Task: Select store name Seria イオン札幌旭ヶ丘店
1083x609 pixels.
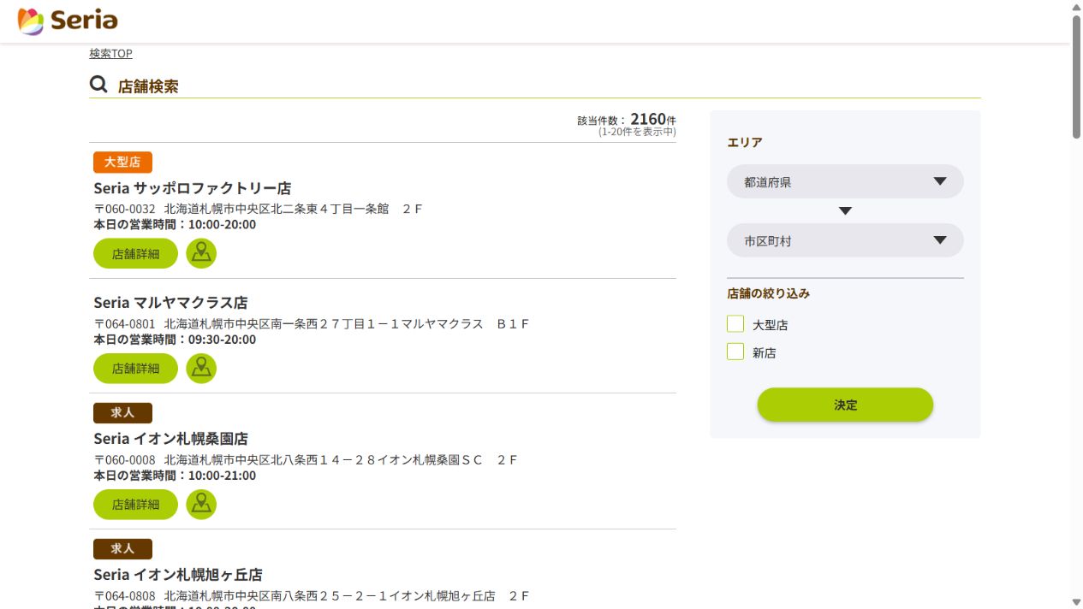Action: [x=178, y=575]
